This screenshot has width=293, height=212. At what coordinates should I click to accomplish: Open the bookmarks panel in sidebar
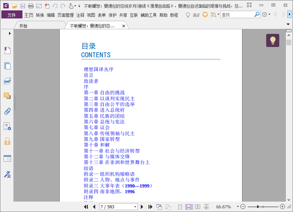pos(7,50)
